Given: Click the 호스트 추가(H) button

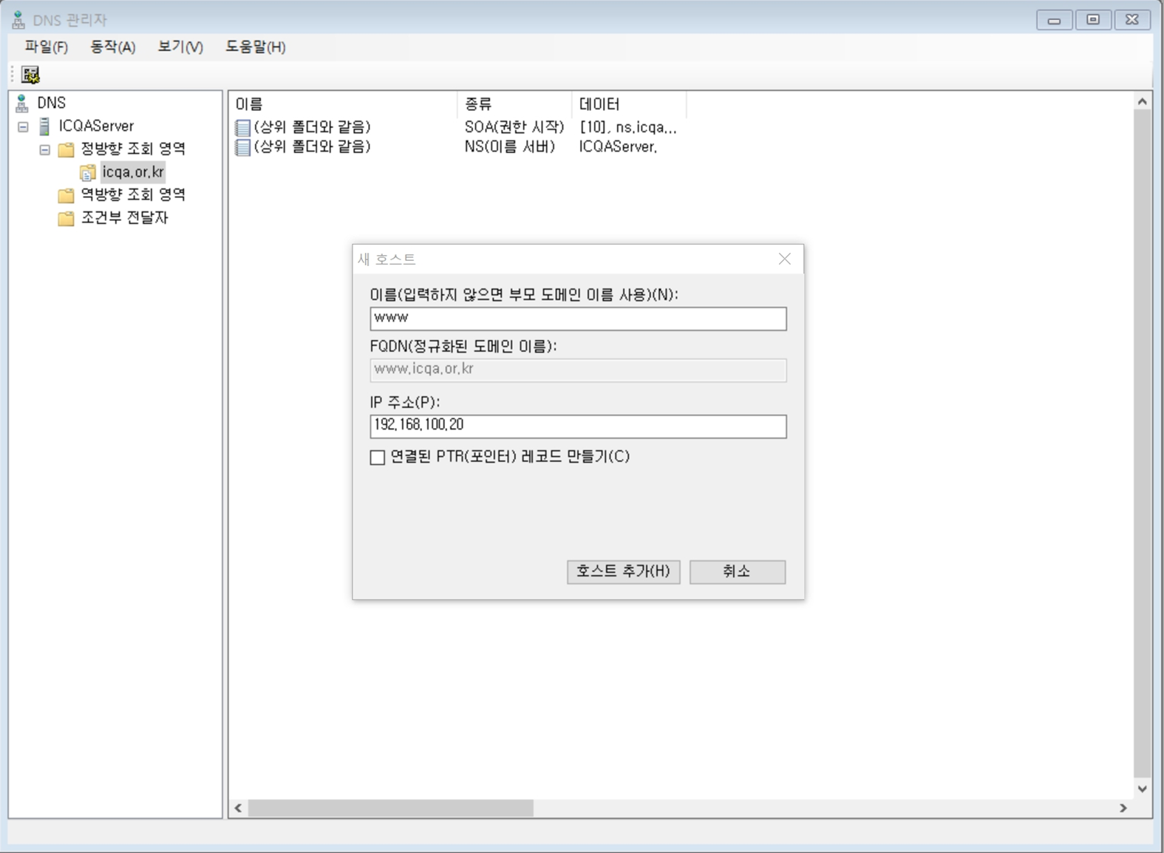Looking at the screenshot, I should point(624,571).
